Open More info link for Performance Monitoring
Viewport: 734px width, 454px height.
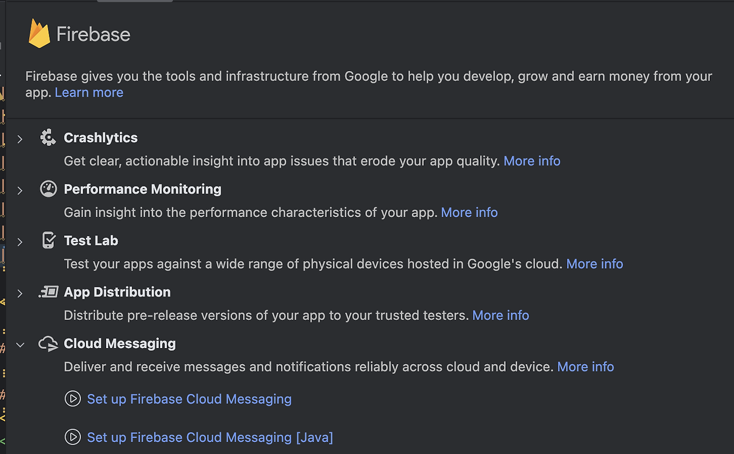(469, 213)
